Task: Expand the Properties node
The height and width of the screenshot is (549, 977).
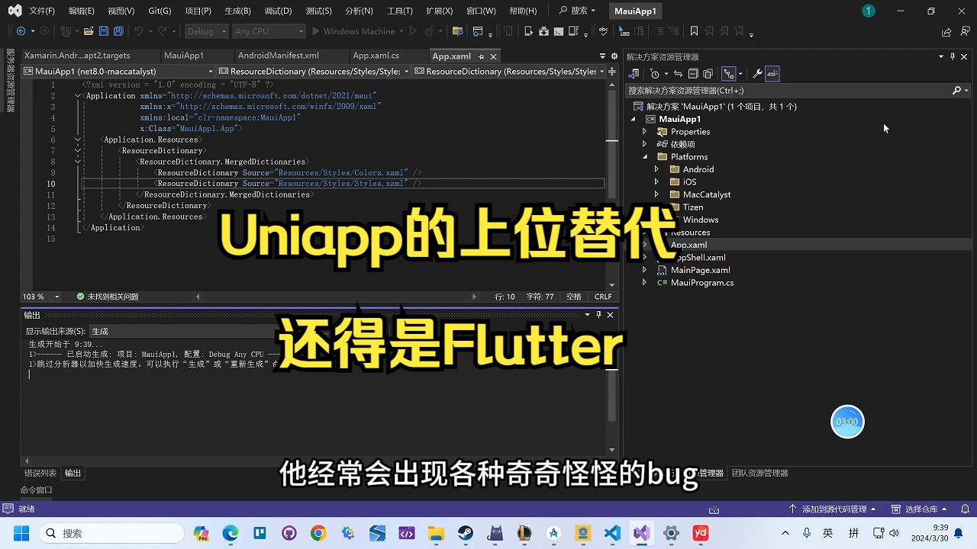Action: coord(645,132)
